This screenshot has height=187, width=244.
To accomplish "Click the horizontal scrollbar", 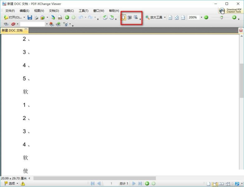I will pyautogui.click(x=95, y=178).
